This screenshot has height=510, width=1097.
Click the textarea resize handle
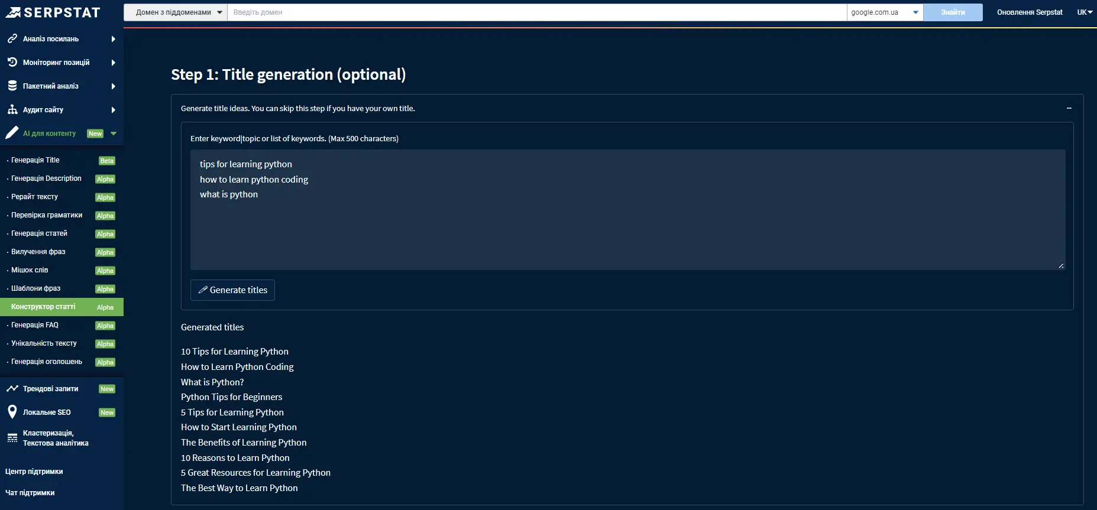pyautogui.click(x=1061, y=266)
